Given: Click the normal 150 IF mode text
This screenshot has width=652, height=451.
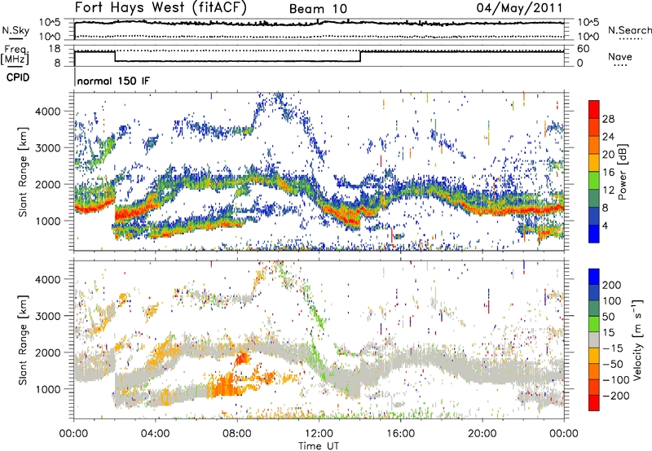Looking at the screenshot, I should click(112, 82).
